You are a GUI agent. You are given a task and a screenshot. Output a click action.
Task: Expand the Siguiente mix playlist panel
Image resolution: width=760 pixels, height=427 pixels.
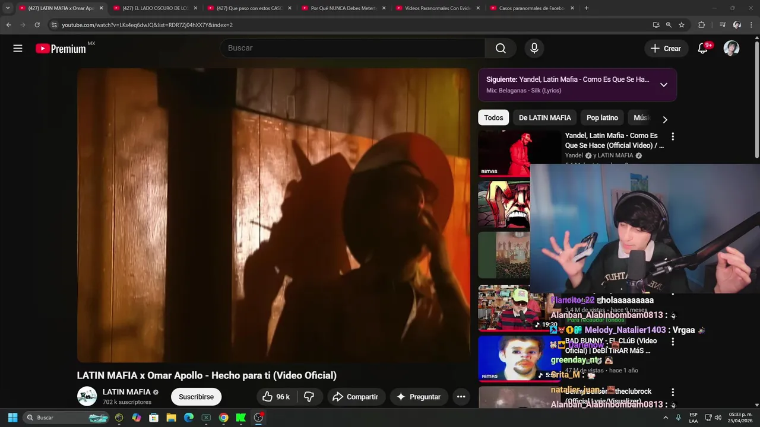pos(664,85)
